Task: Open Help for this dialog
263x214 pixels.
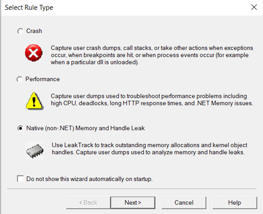Action: pyautogui.click(x=234, y=202)
